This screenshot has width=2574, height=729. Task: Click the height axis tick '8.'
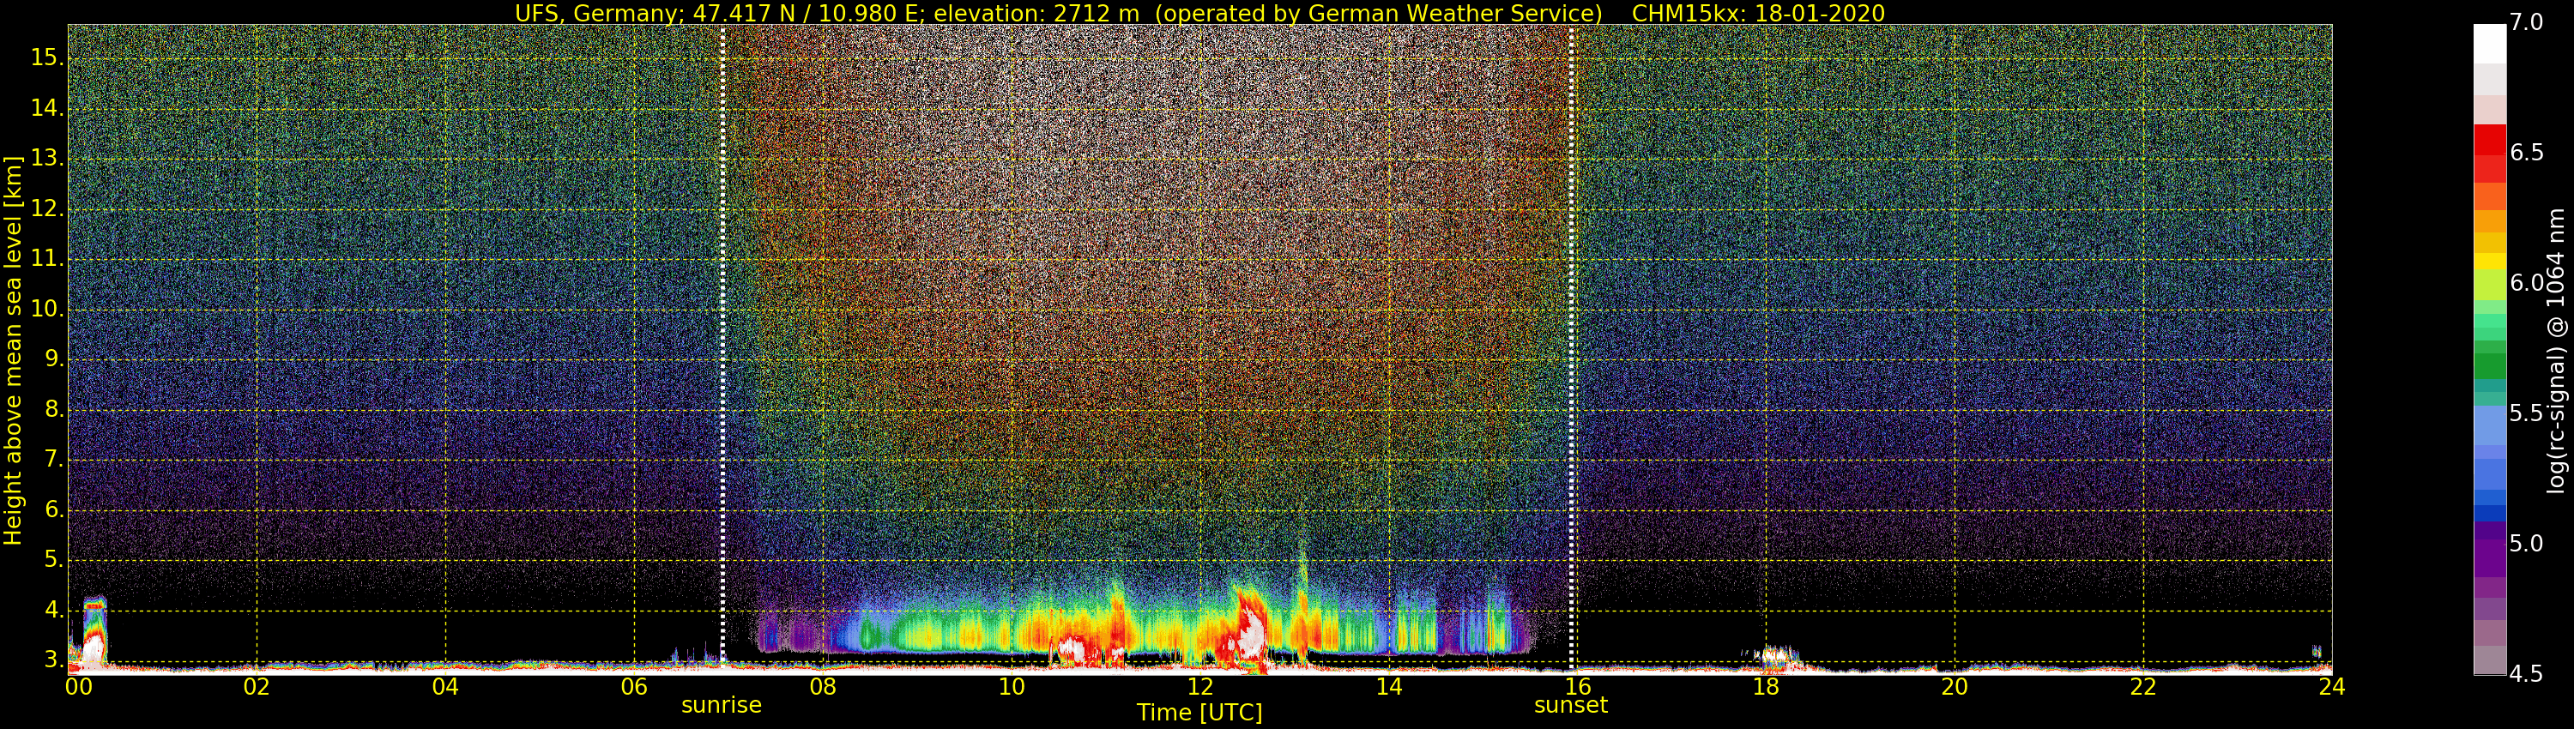tap(54, 409)
